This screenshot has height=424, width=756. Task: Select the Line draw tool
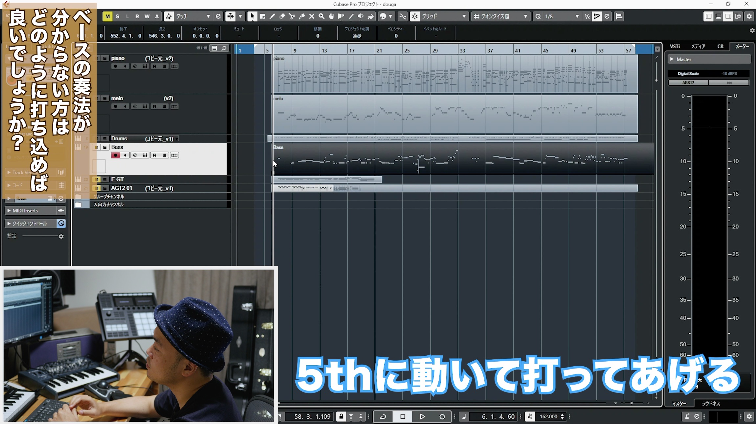point(351,16)
